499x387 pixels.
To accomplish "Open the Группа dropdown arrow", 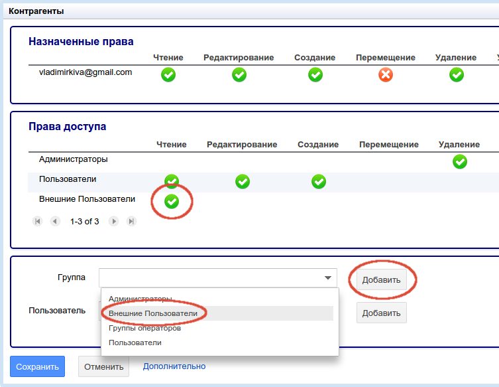I will pos(328,277).
